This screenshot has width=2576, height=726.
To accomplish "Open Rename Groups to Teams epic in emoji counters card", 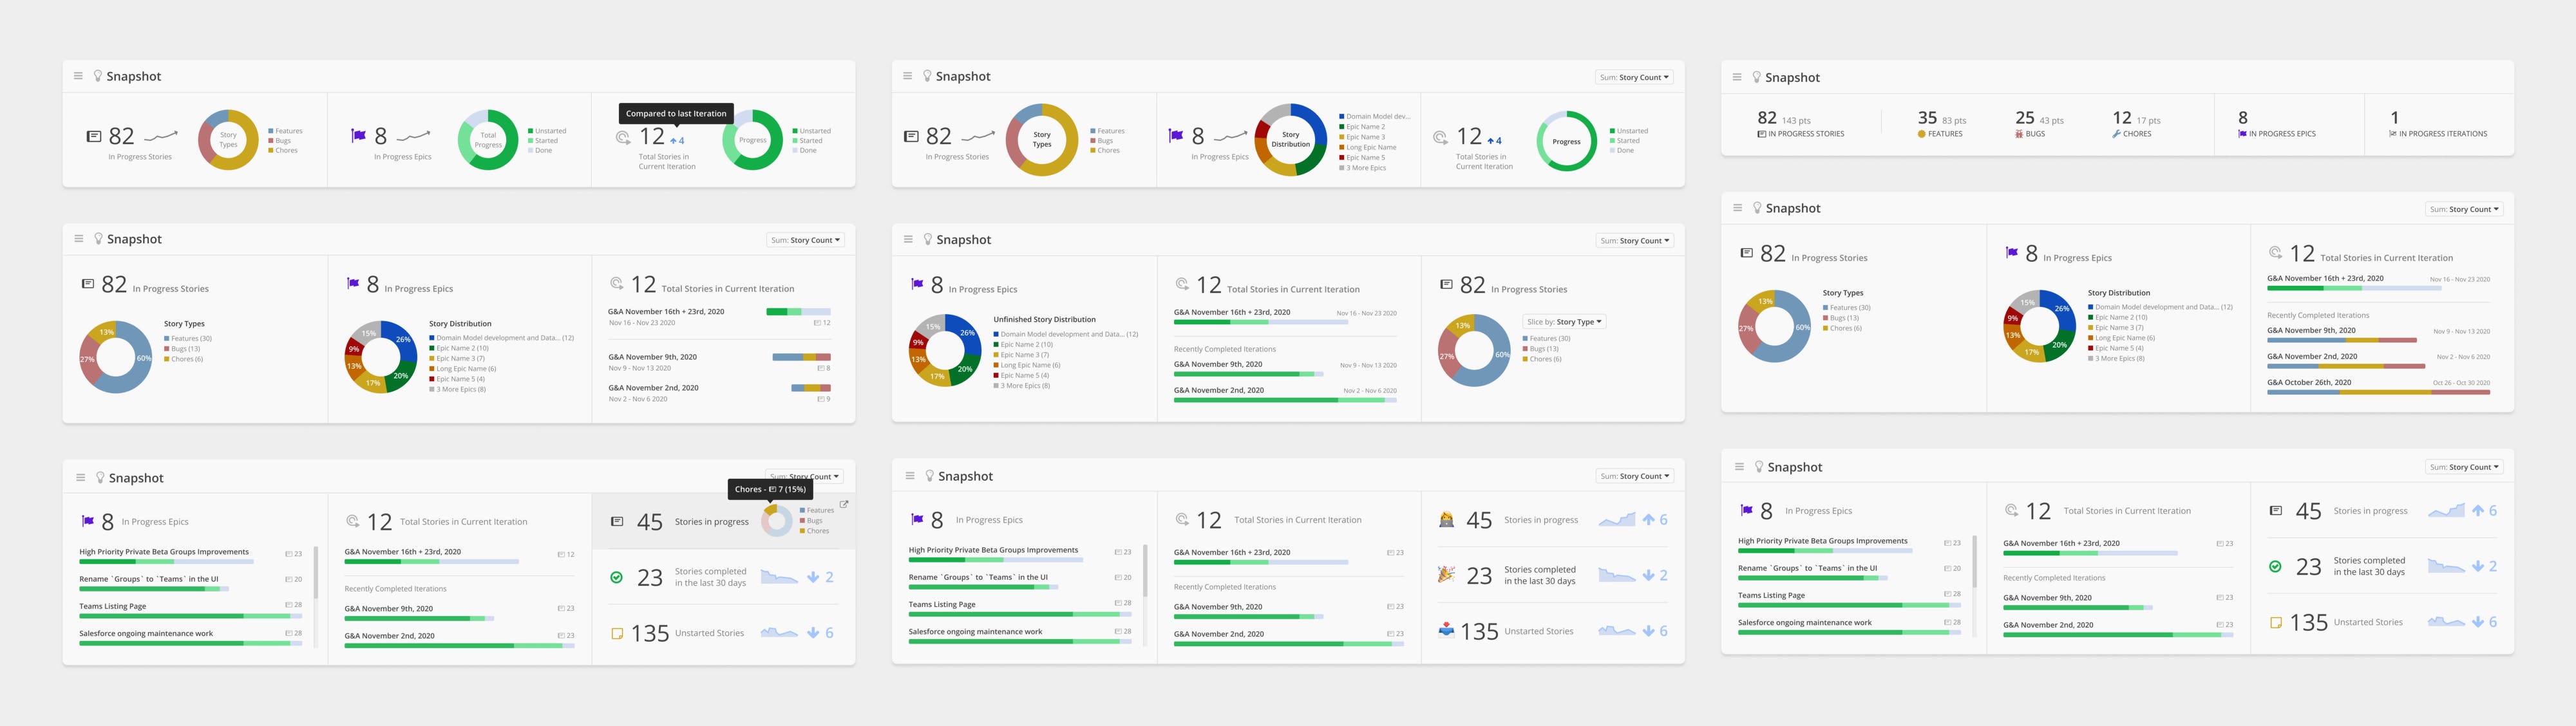I will (978, 577).
